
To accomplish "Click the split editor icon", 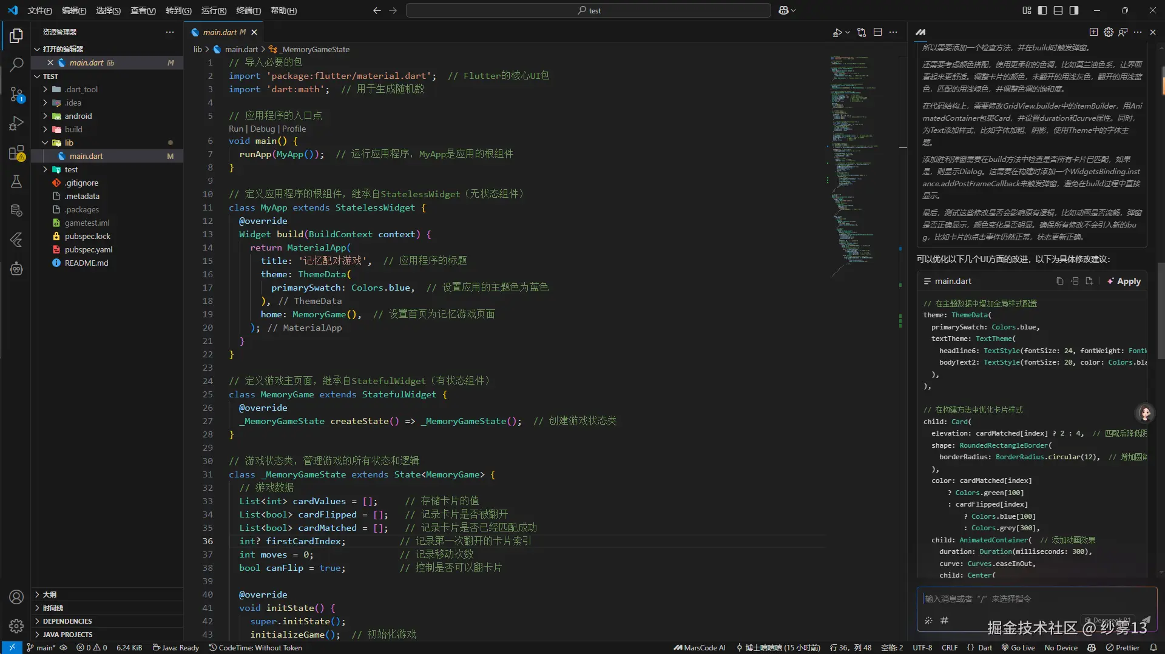I will pyautogui.click(x=877, y=32).
